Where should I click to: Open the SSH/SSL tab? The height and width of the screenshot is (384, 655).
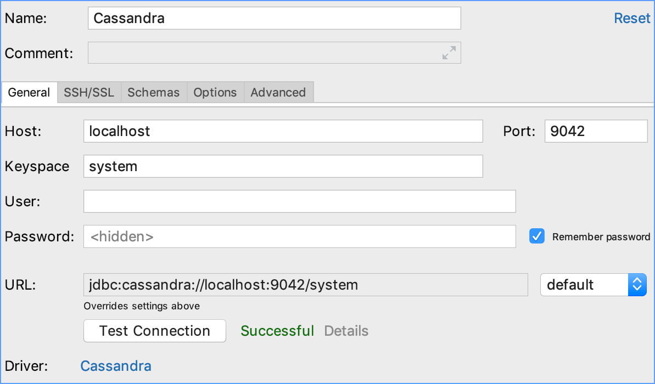[89, 92]
